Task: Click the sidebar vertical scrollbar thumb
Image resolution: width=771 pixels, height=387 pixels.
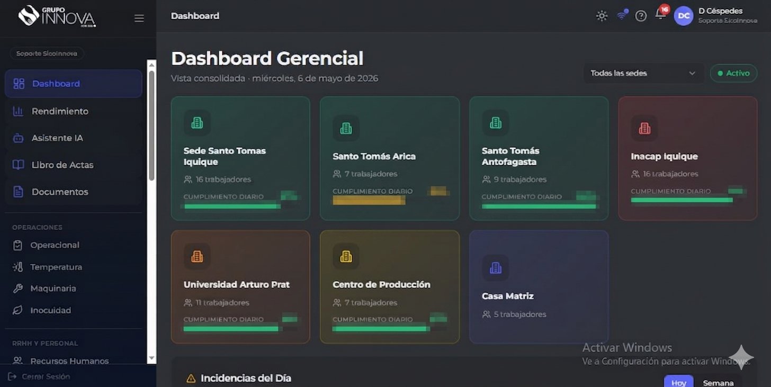Action: 152,125
